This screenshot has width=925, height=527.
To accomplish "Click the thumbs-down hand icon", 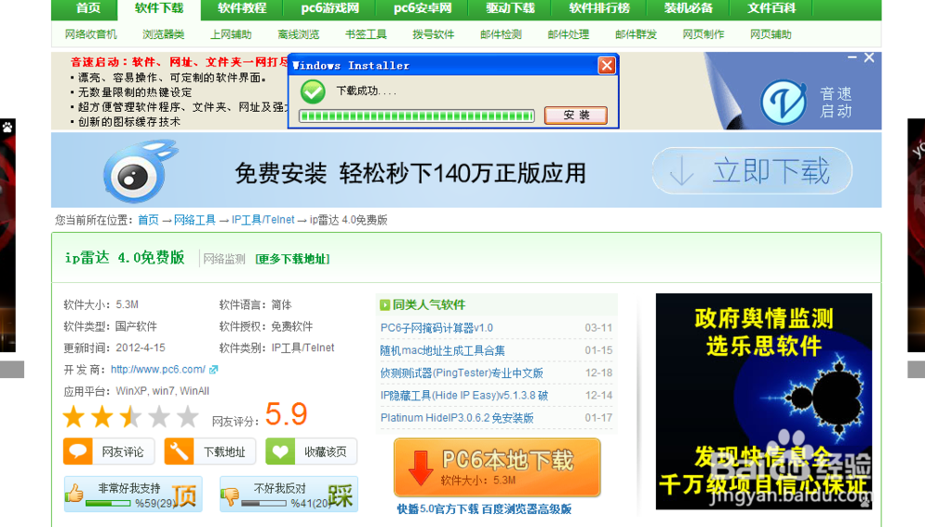I will 230,496.
